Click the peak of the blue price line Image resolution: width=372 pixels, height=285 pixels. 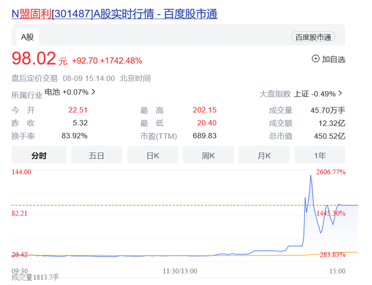pos(311,175)
